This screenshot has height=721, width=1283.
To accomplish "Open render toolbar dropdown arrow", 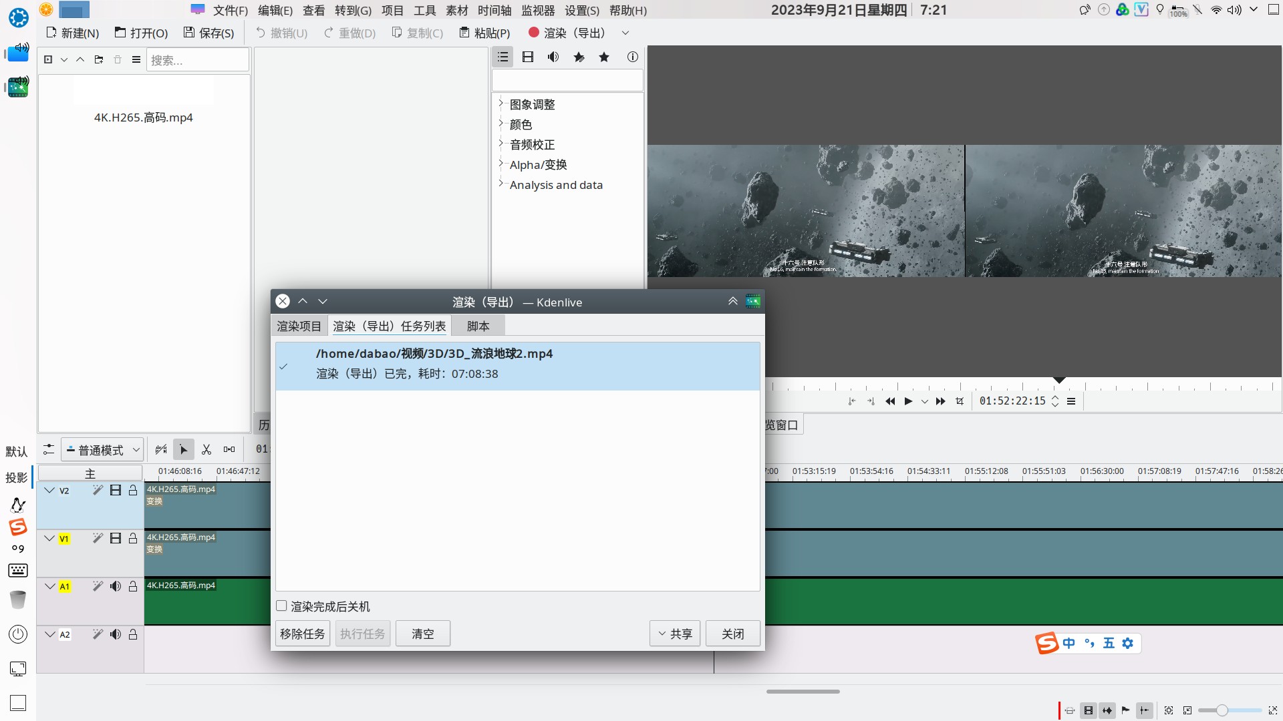I will click(625, 33).
